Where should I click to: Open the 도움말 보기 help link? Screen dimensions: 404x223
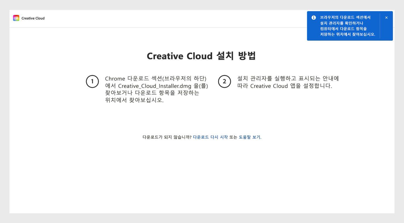click(250, 137)
